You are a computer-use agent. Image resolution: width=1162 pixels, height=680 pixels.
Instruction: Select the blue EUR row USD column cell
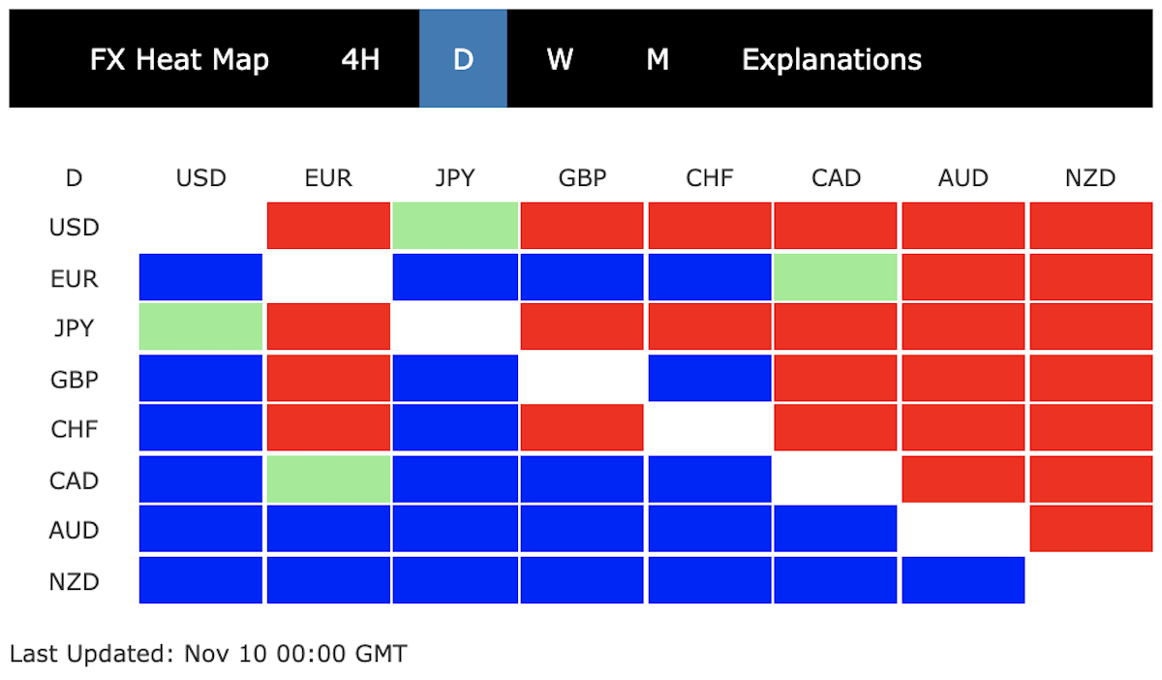201,277
